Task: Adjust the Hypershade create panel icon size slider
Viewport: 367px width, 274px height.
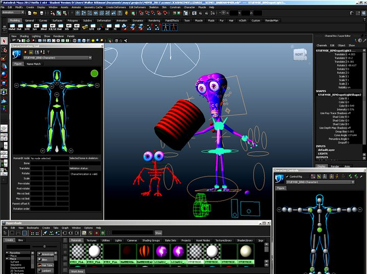Action: 44,247
